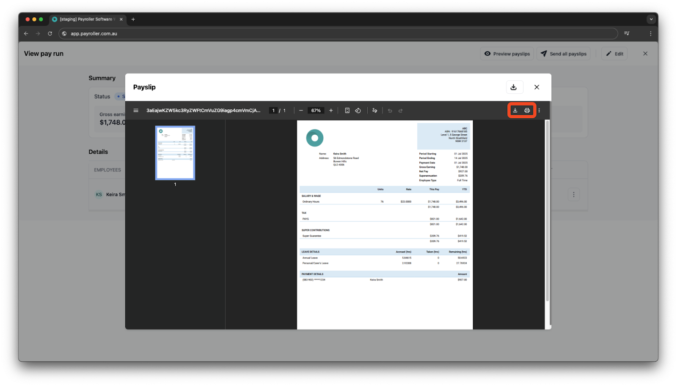This screenshot has height=386, width=677.
Task: Open a new browser tab
Action: tap(133, 19)
